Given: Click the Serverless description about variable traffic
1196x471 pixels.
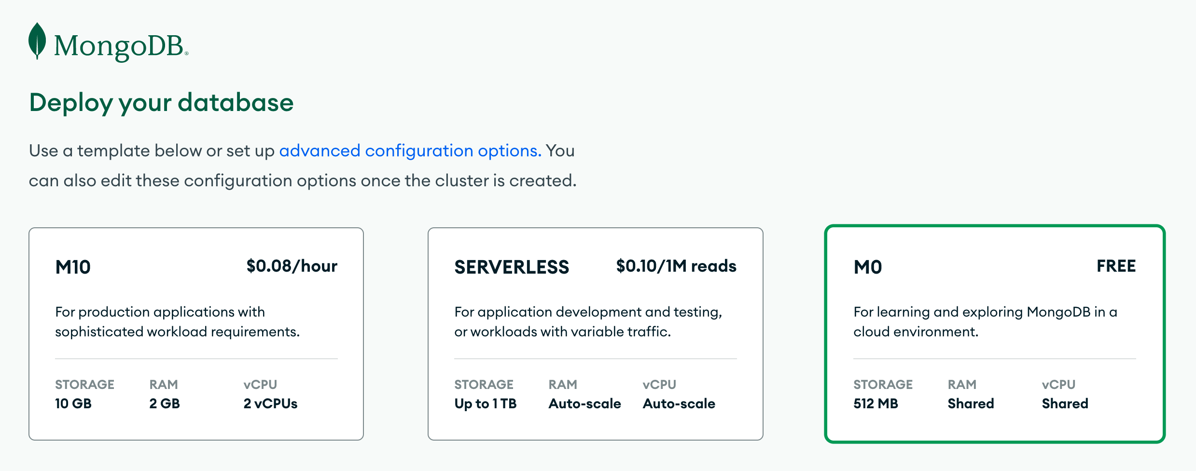Looking at the screenshot, I should (x=588, y=321).
